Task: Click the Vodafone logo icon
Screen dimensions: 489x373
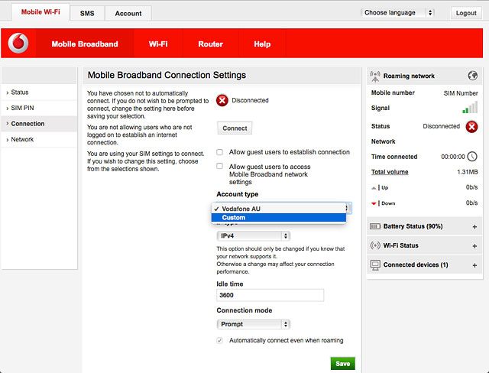Action: [18, 44]
